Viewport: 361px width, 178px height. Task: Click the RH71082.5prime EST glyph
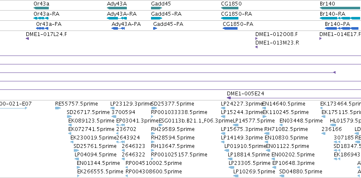tap(266, 133)
